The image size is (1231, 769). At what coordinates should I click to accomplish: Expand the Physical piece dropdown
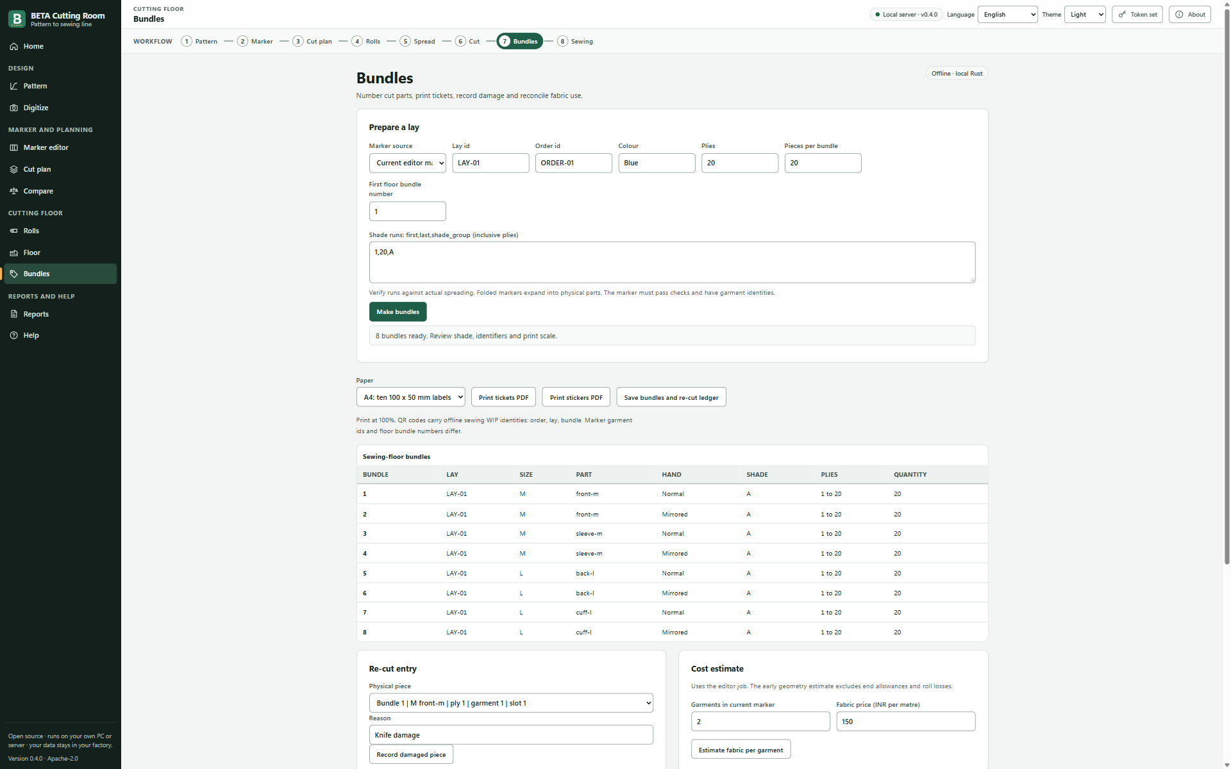511,703
